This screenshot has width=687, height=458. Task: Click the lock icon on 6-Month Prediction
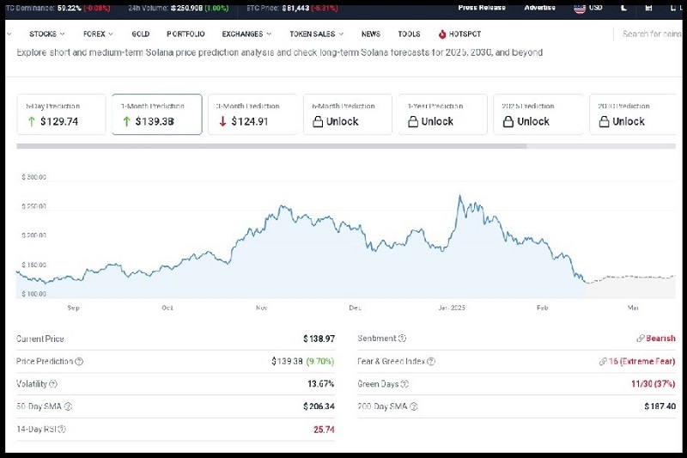click(318, 121)
